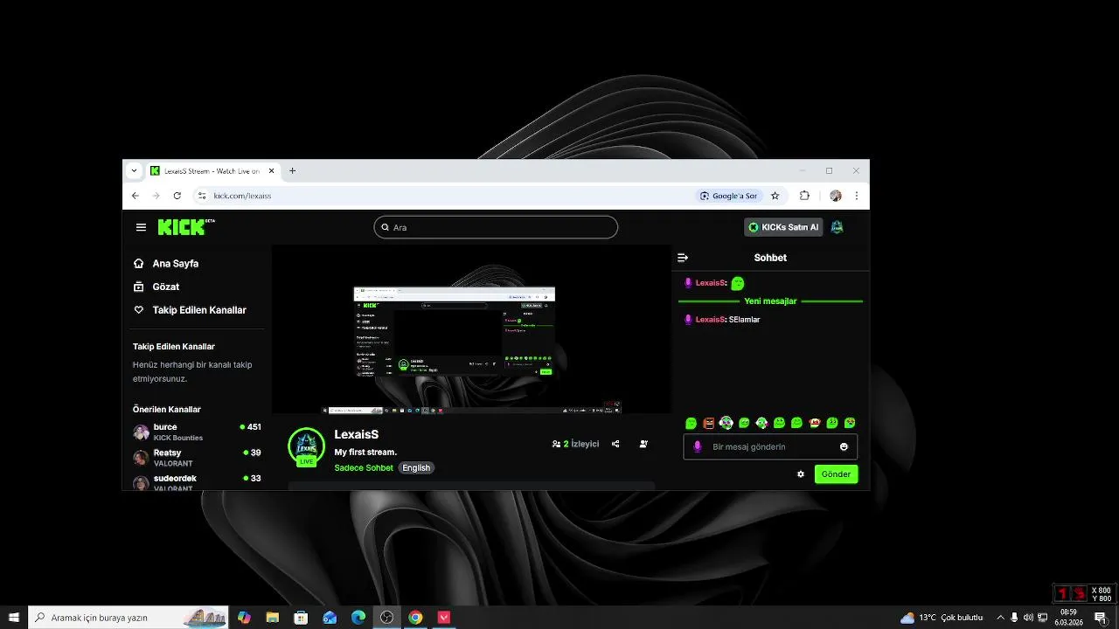The width and height of the screenshot is (1119, 629).
Task: Click Google'a Sor in address bar
Action: coord(728,196)
